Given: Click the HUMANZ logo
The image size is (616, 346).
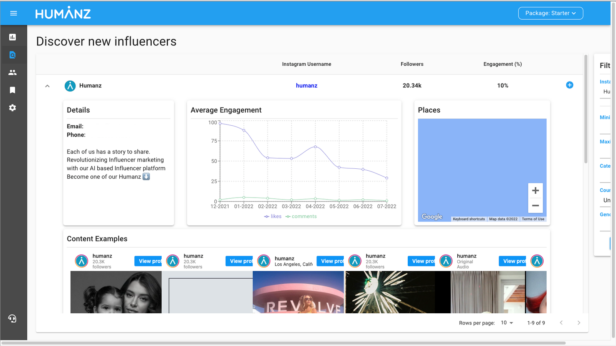Looking at the screenshot, I should [63, 13].
